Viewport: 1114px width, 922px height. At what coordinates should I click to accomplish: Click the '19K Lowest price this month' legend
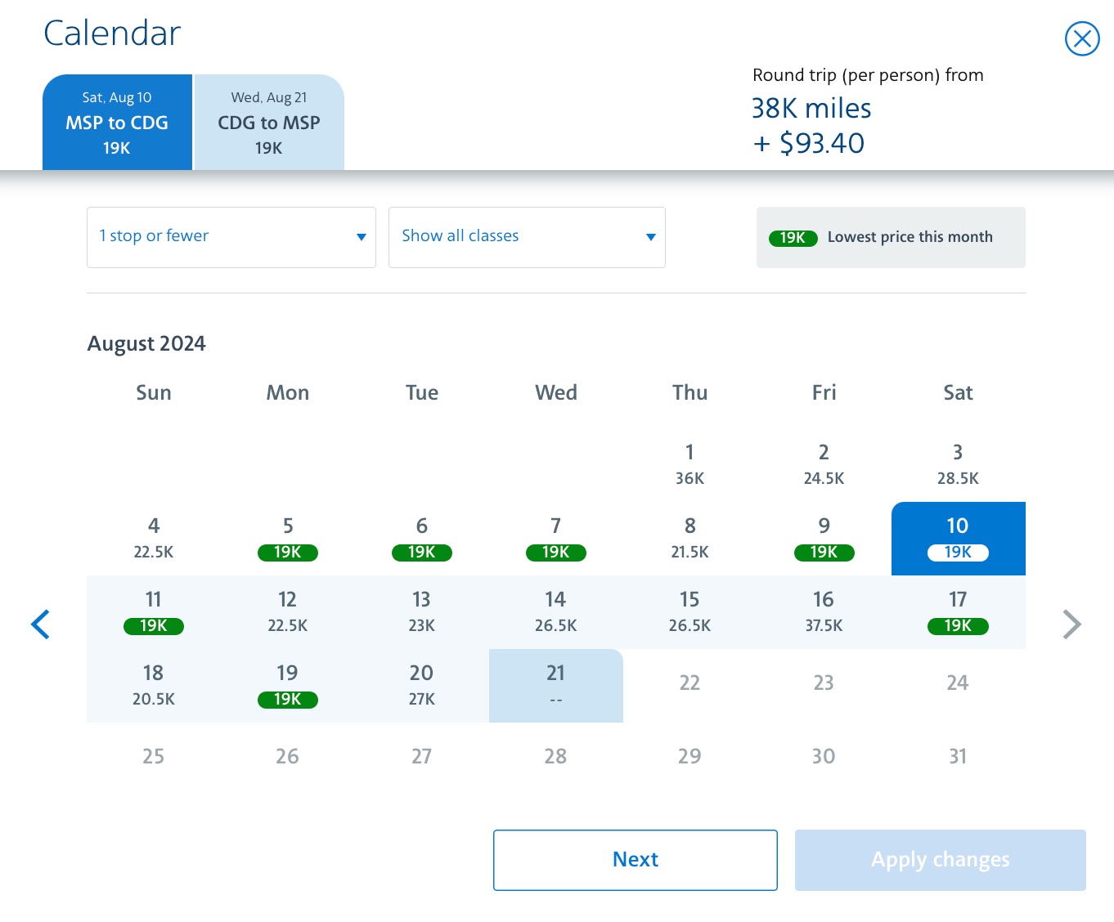891,237
